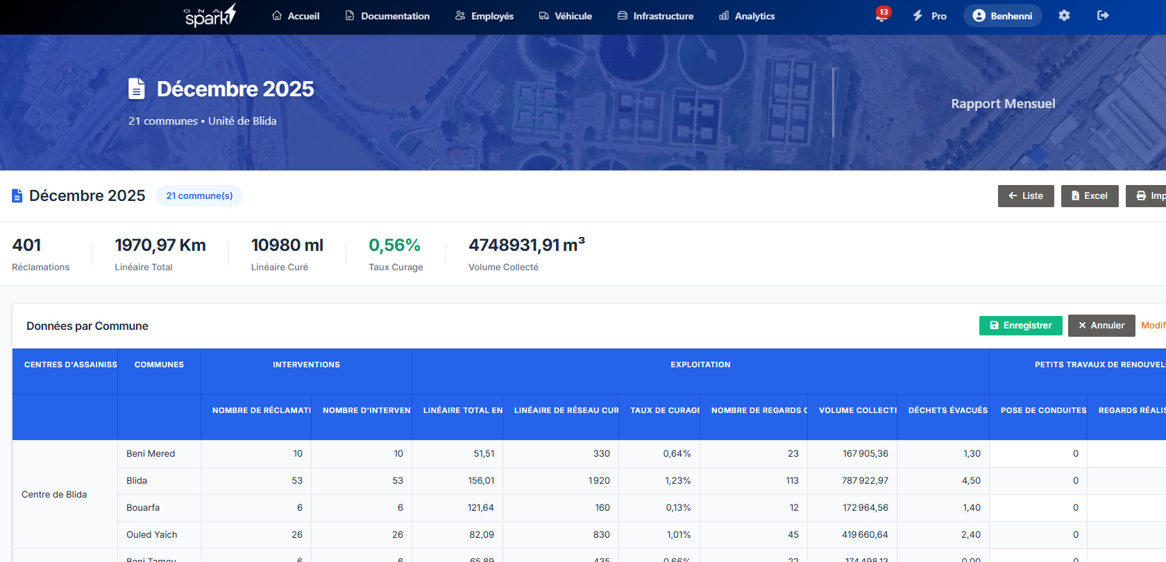Edit Beni Mered réclamations cell value

257,454
